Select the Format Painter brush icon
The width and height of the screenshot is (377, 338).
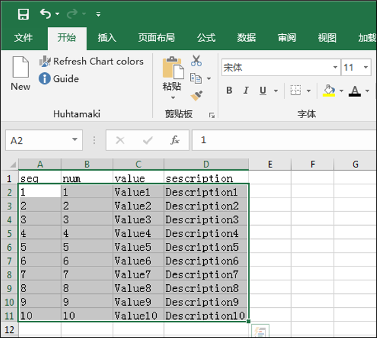pyautogui.click(x=197, y=96)
